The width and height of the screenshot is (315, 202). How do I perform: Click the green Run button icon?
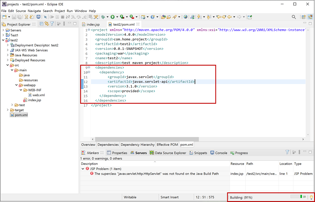[x=112, y=17]
